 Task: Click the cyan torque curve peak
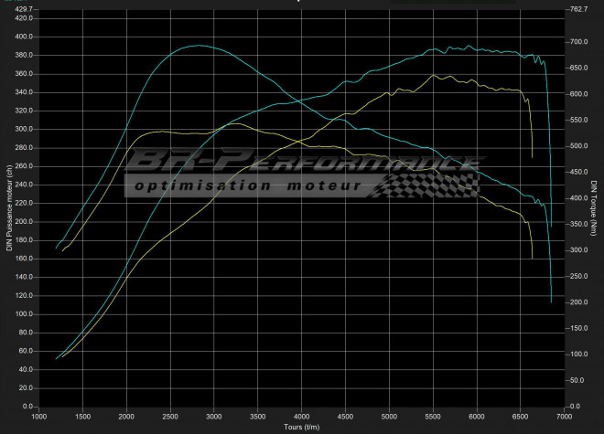tap(200, 45)
